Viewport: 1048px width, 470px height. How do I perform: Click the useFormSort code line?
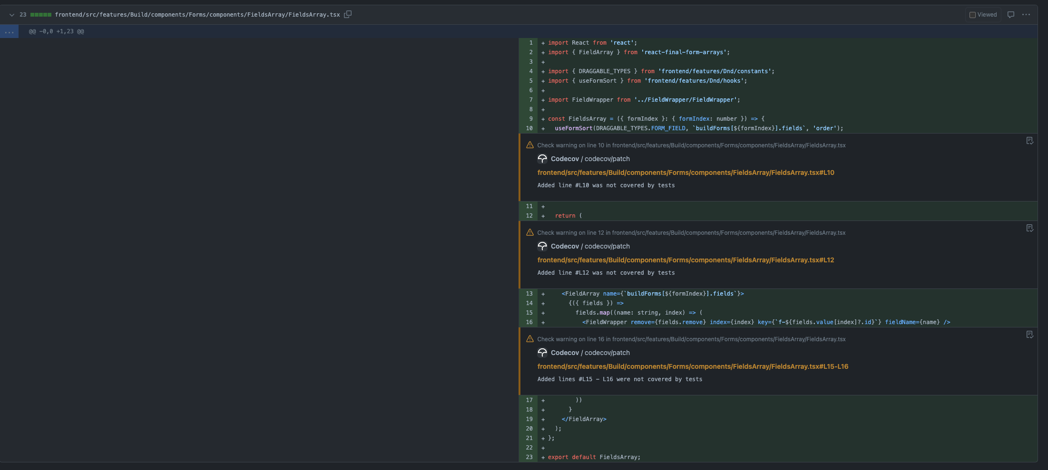click(699, 128)
